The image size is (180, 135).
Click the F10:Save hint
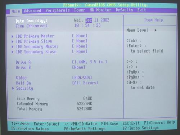point(110,123)
